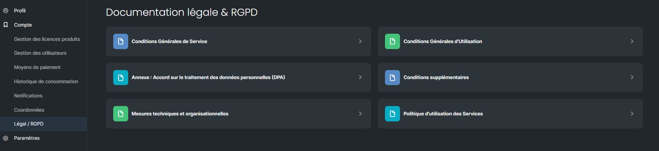Click the green document icon for Conditions Générales d'Utilisation
Screen dimensions: 659x151
(392, 41)
